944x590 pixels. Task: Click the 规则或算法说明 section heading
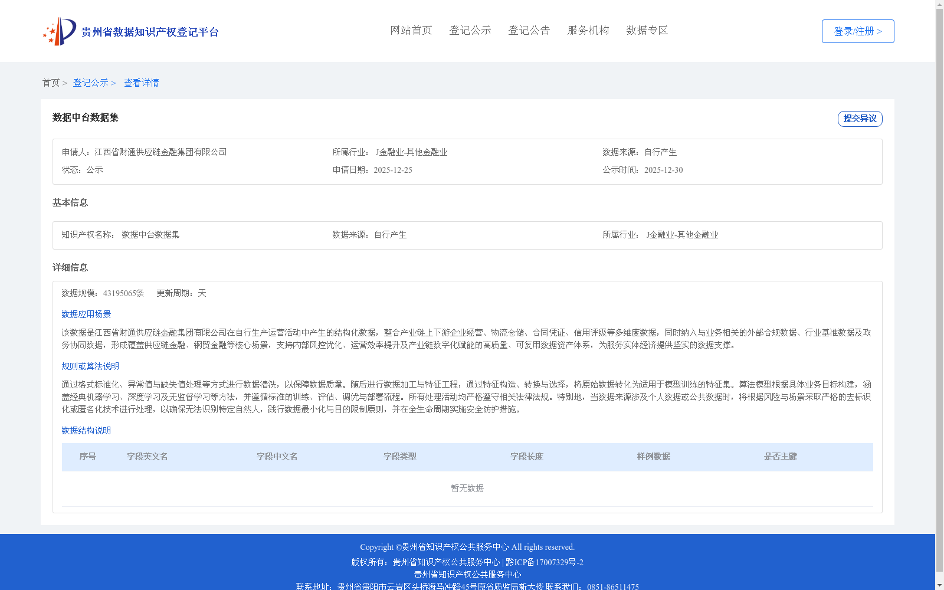click(x=90, y=366)
